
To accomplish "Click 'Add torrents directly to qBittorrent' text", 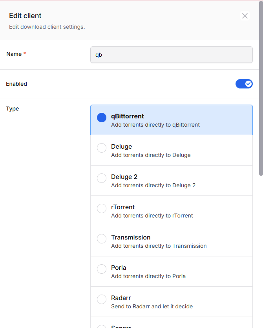I will [155, 125].
